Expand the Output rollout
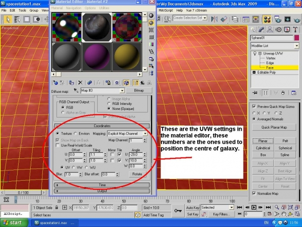The height and width of the screenshot is (227, 302). [x=102, y=191]
